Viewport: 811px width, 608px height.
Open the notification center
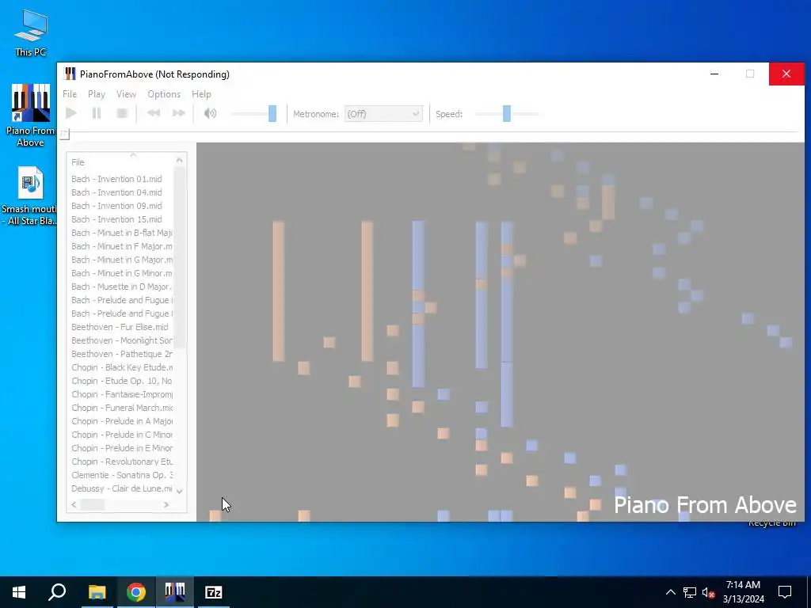pos(785,592)
